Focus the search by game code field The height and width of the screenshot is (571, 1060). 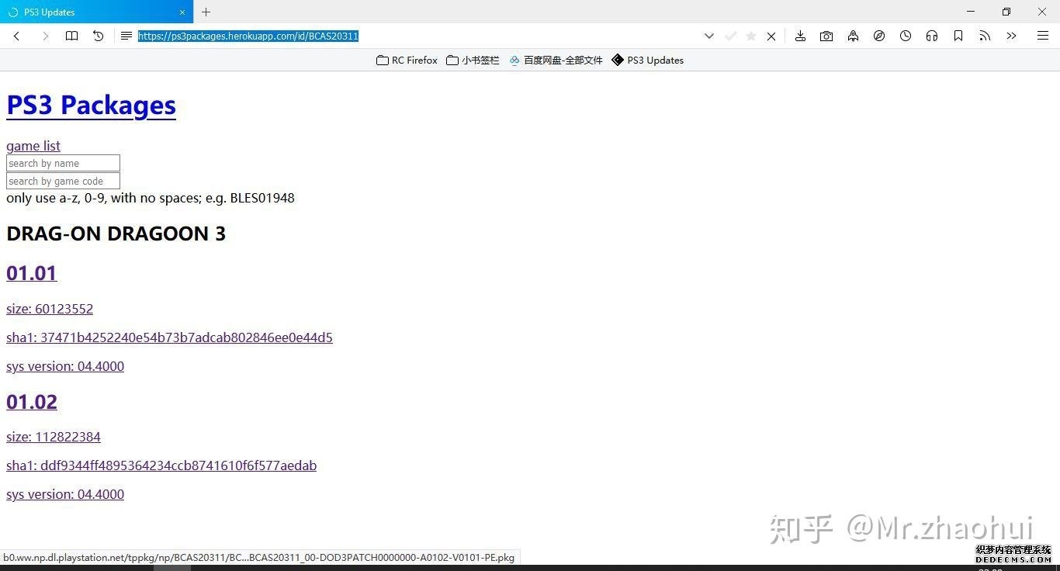pyautogui.click(x=63, y=181)
